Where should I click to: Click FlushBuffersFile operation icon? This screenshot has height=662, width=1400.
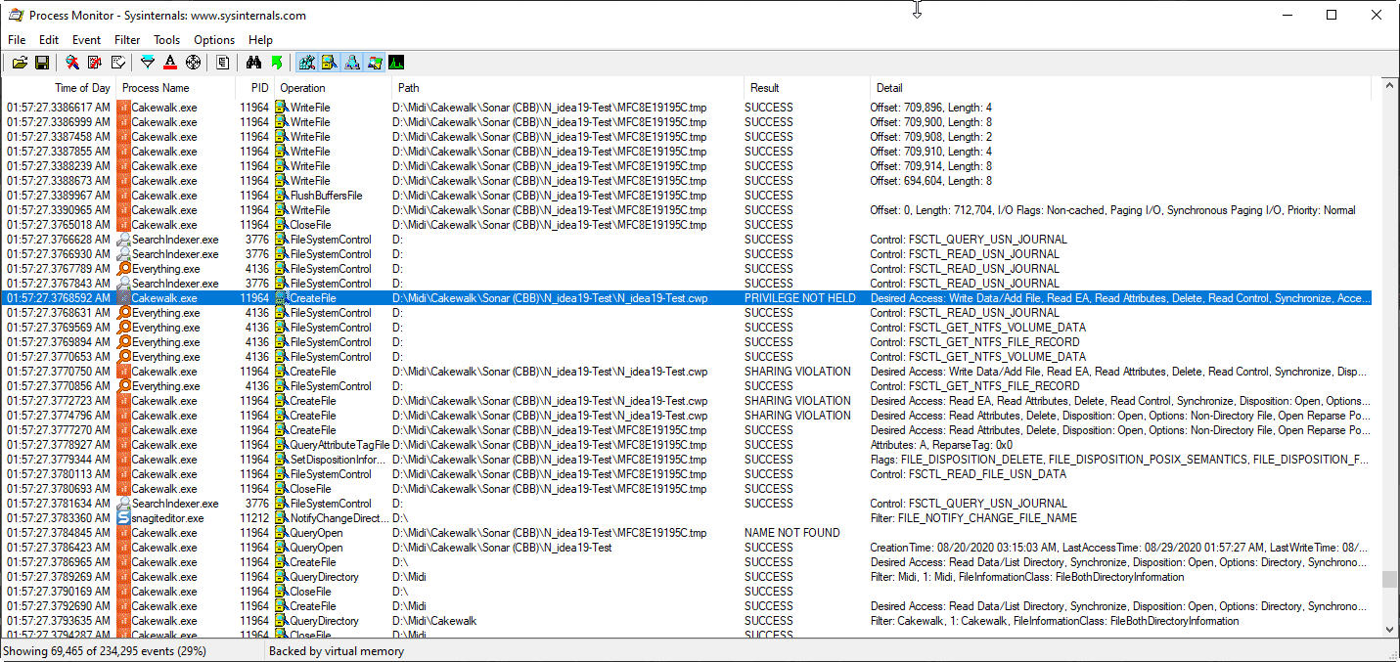click(282, 196)
